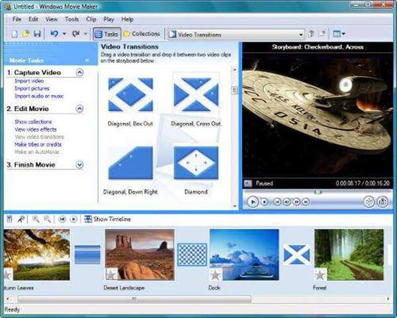The height and width of the screenshot is (318, 397).
Task: Go up one level icon
Action: (x=312, y=34)
